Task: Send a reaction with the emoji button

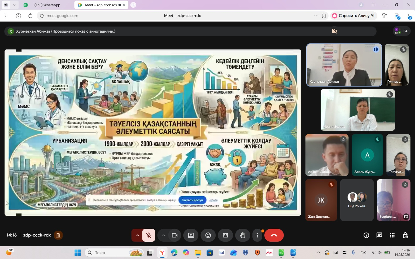Action: point(208,235)
